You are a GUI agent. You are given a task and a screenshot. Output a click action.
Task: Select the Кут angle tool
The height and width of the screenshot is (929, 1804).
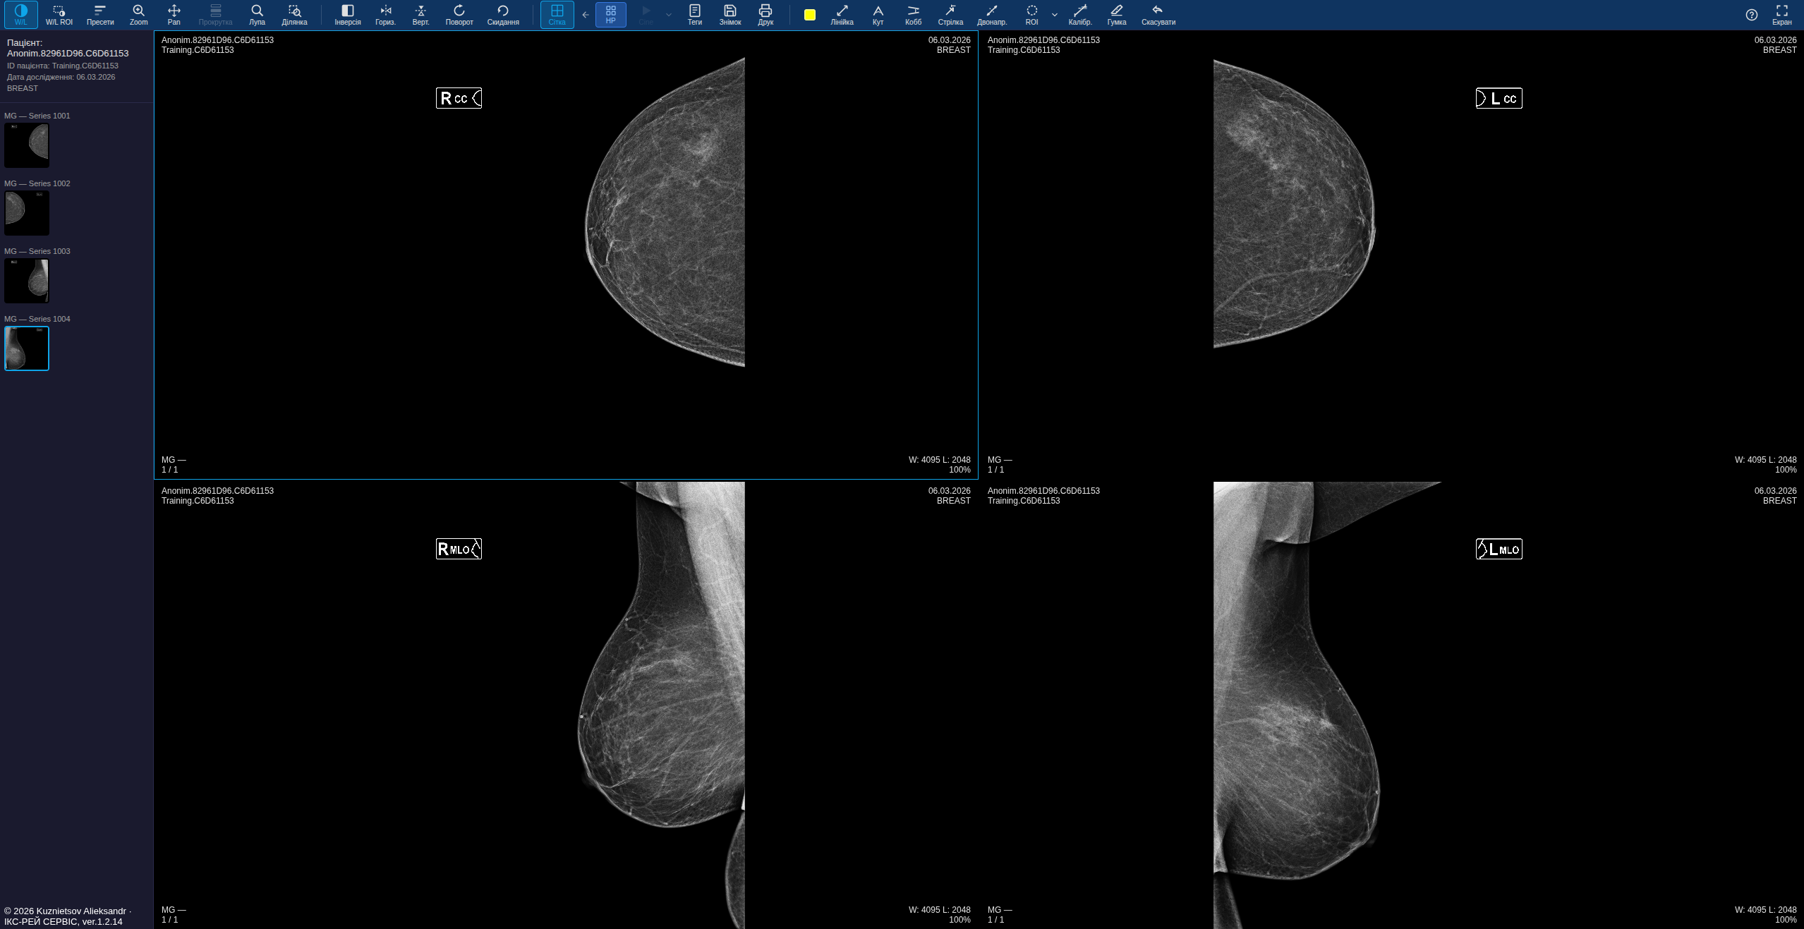(x=878, y=15)
